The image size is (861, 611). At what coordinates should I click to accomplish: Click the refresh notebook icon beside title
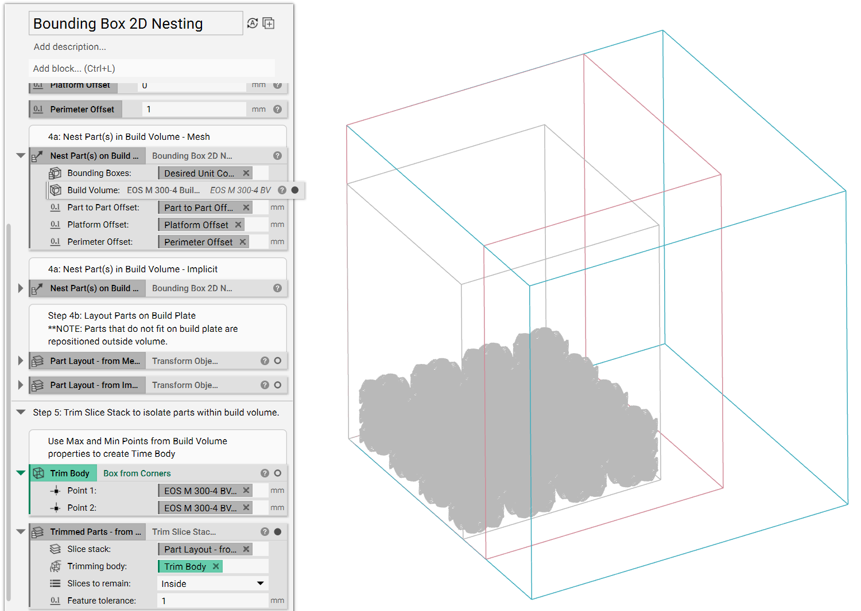coord(253,23)
